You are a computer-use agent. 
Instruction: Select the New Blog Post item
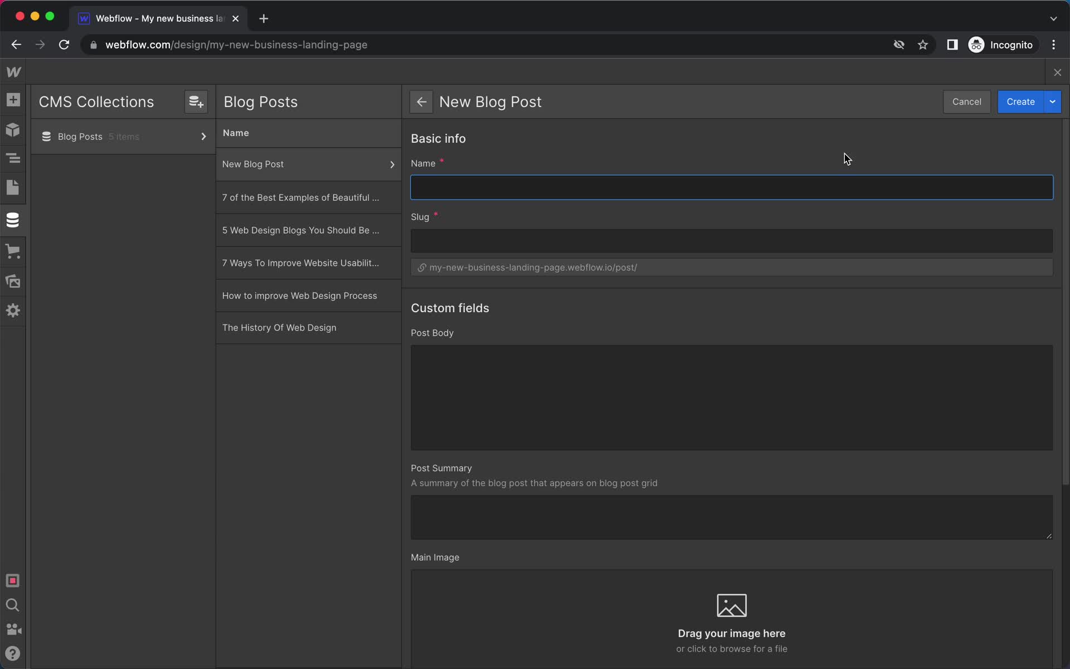point(308,164)
